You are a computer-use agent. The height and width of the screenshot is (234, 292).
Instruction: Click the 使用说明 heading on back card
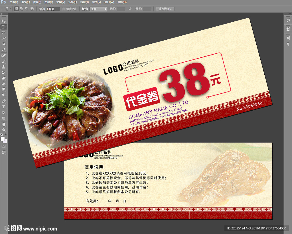94,167
